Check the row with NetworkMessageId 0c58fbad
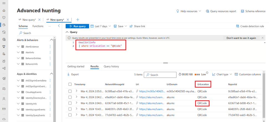 click(x=70, y=91)
